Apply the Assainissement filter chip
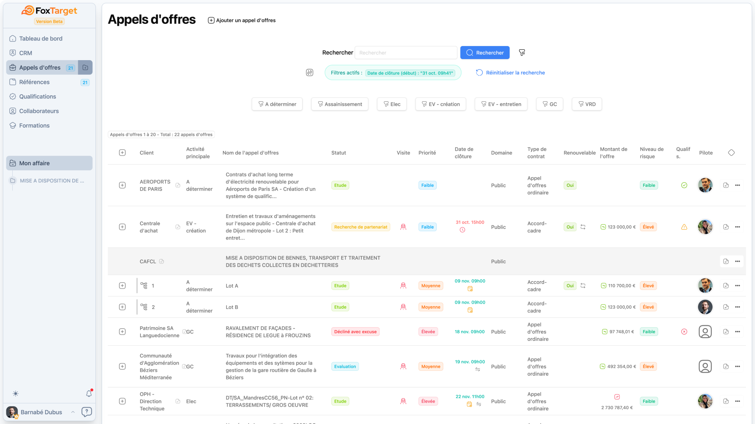 click(339, 104)
